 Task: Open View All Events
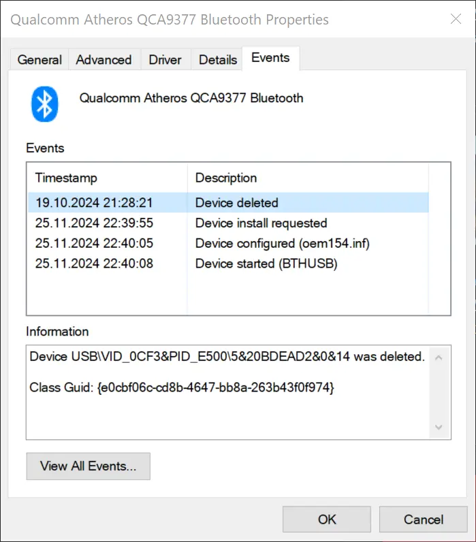click(88, 466)
